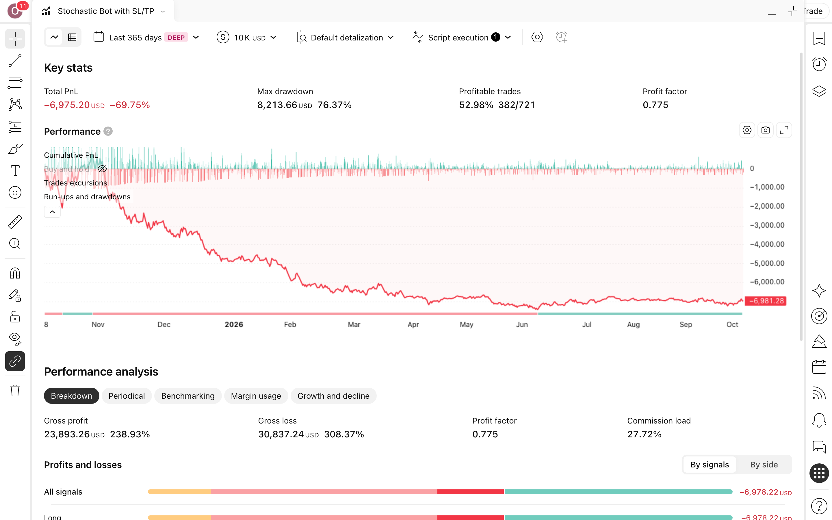This screenshot has width=832, height=520.
Task: Open the watchlist panel icon
Action: [x=819, y=38]
